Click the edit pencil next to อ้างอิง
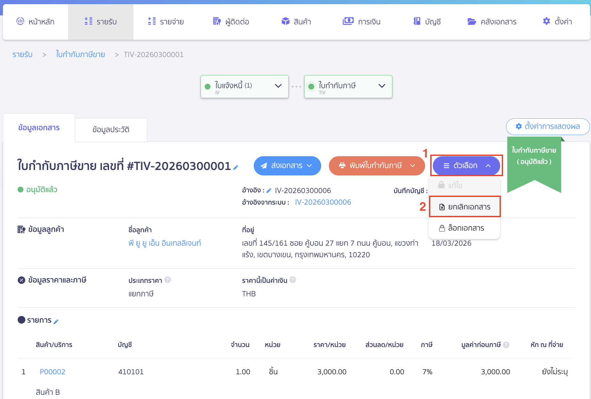 coord(269,191)
